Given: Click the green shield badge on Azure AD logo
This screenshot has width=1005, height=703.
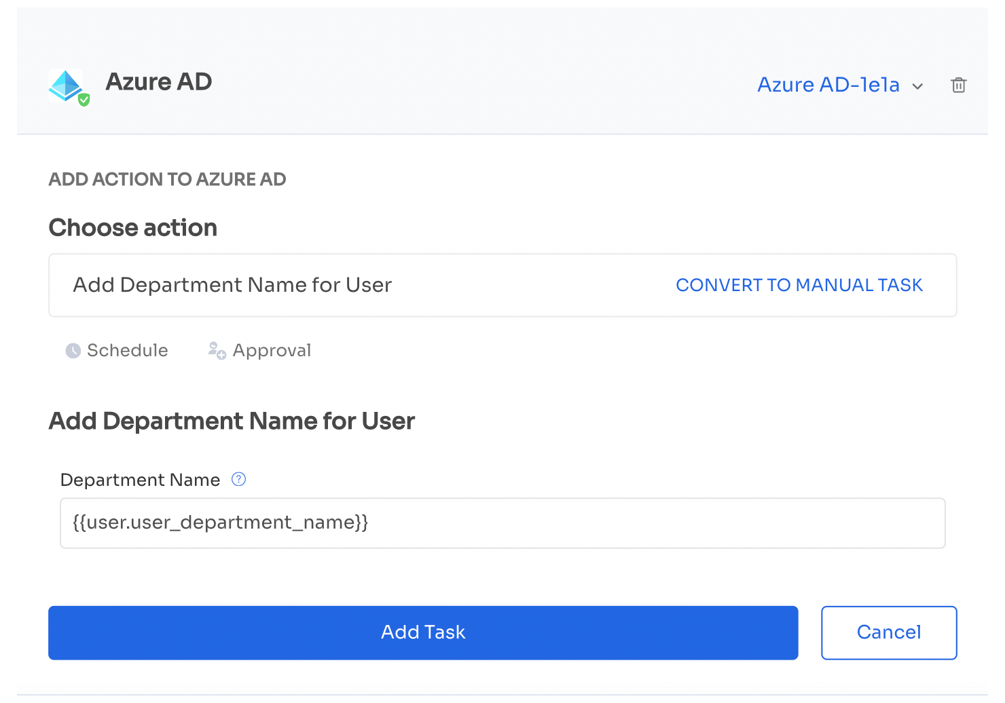Looking at the screenshot, I should [84, 99].
